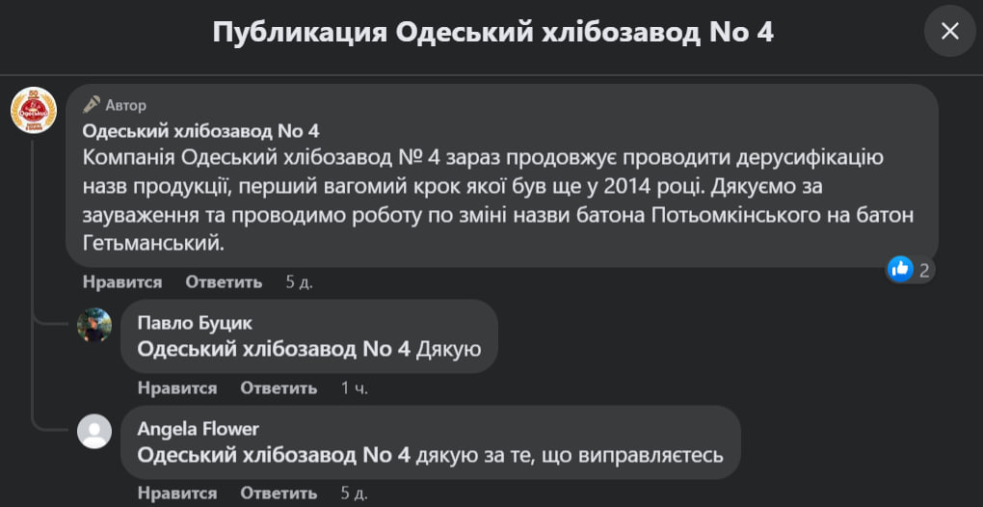Viewport: 983px width, 507px height.
Task: Click the bakery mention in Angela Flower's reply
Action: [274, 455]
